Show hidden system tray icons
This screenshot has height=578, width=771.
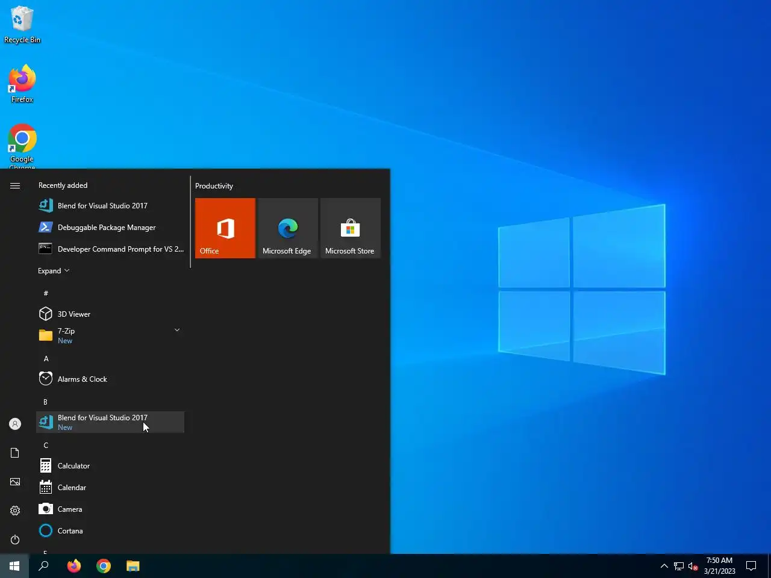point(664,566)
